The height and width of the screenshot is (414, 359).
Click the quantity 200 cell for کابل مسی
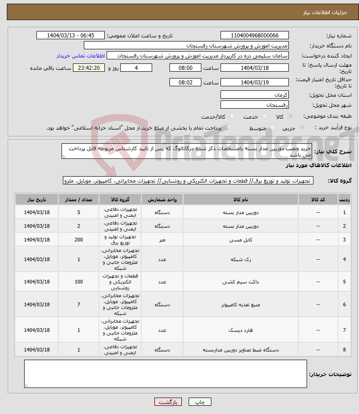pyautogui.click(x=78, y=240)
